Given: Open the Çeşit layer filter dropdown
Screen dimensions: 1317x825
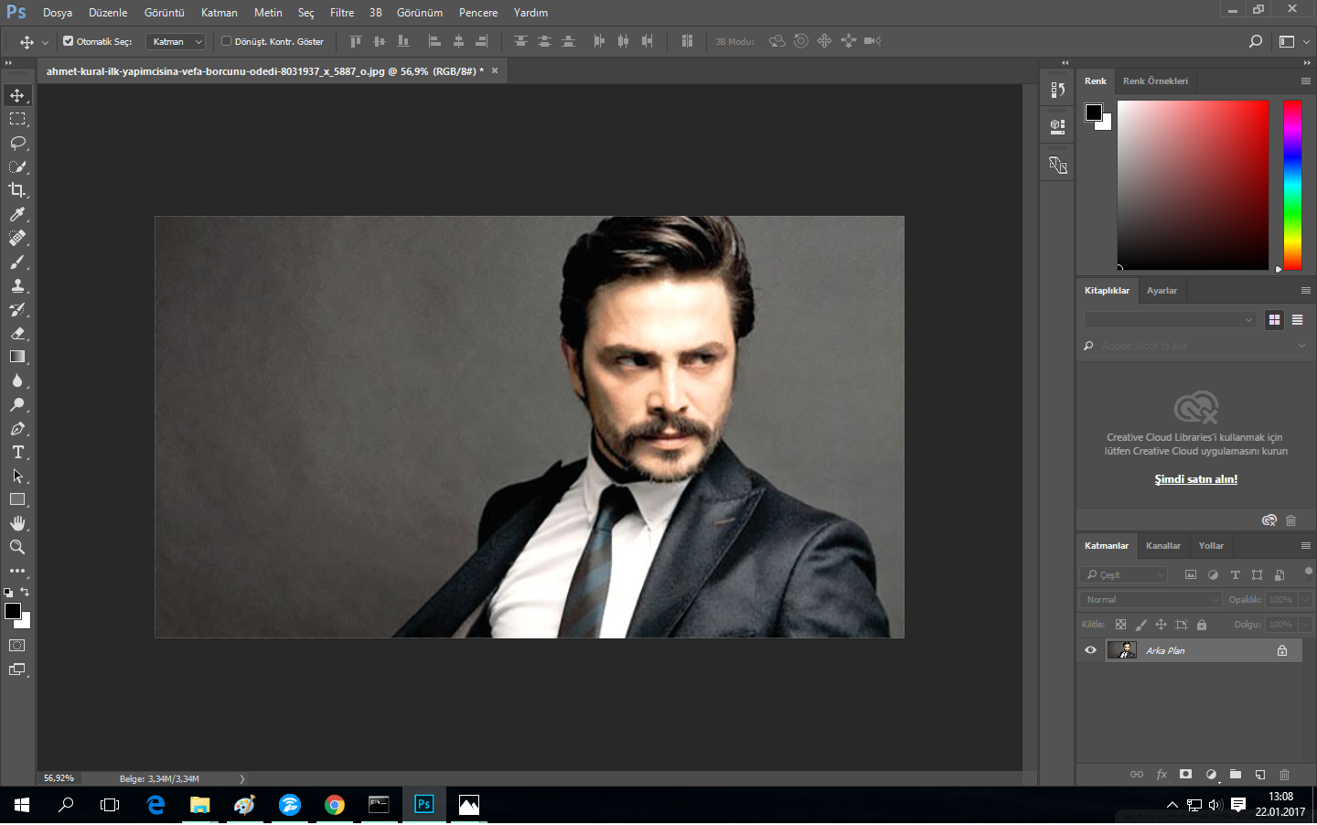Looking at the screenshot, I should (1123, 574).
